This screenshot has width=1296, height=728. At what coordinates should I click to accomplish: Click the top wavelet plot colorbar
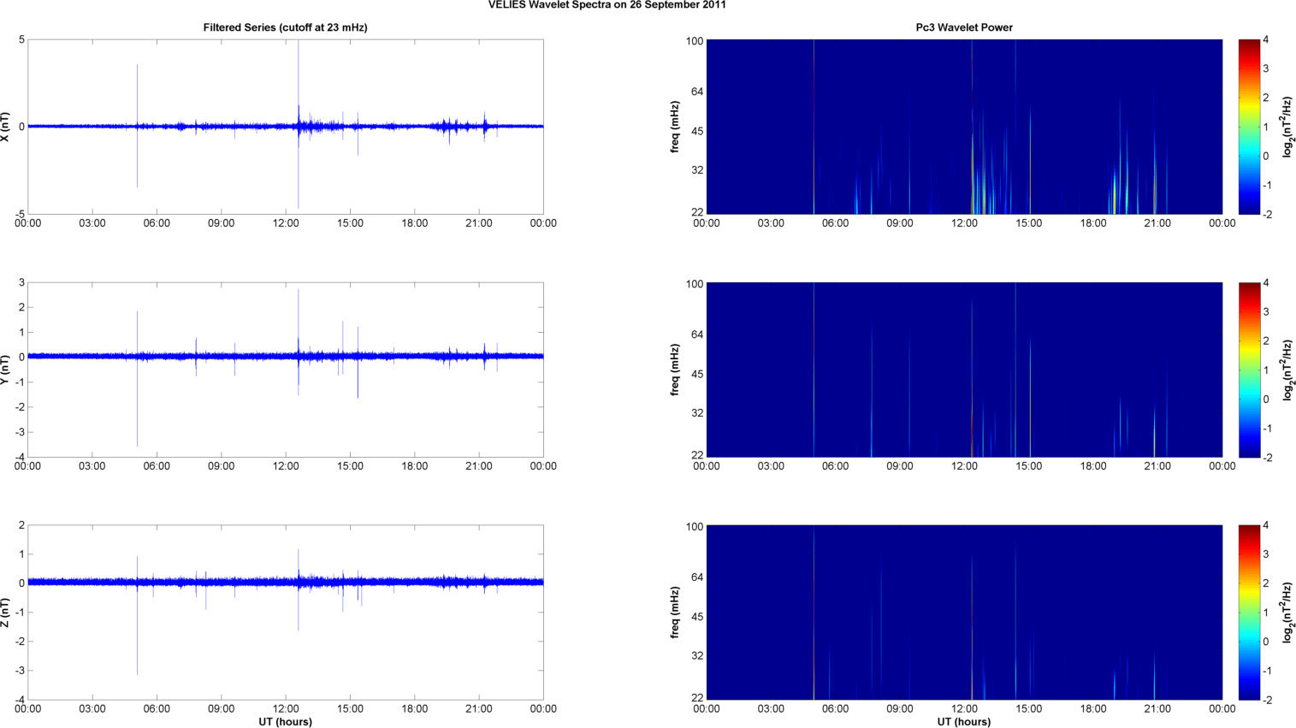tap(1249, 127)
